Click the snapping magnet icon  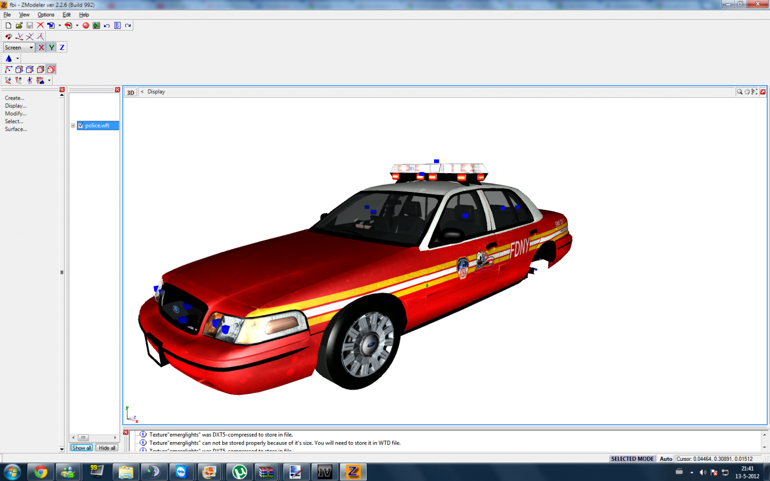coord(8,37)
